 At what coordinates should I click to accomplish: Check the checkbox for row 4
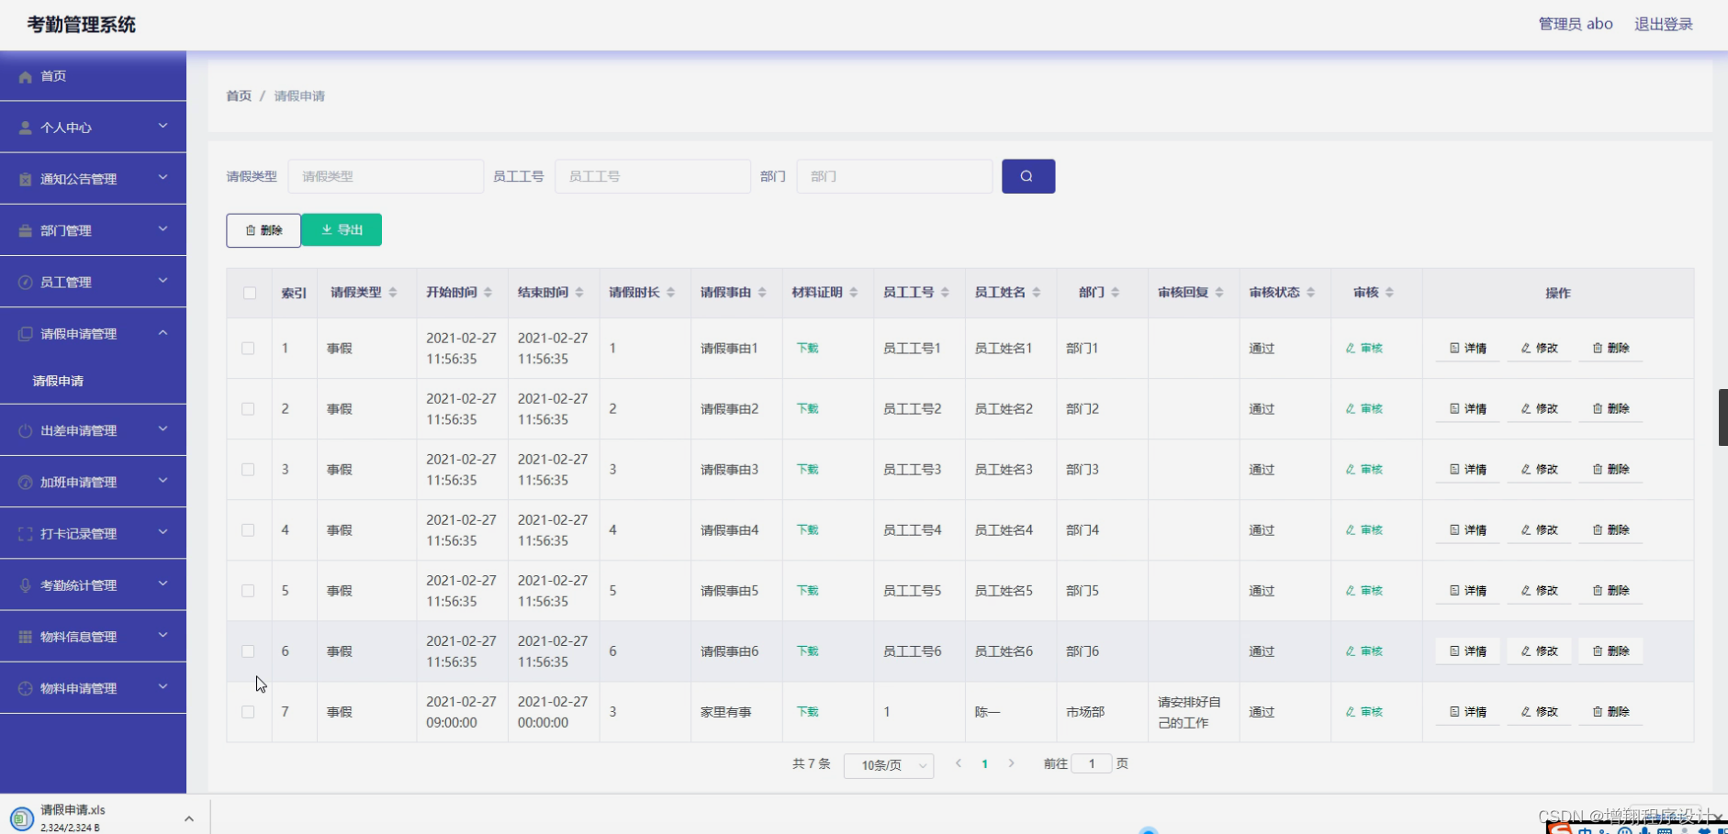click(x=248, y=530)
